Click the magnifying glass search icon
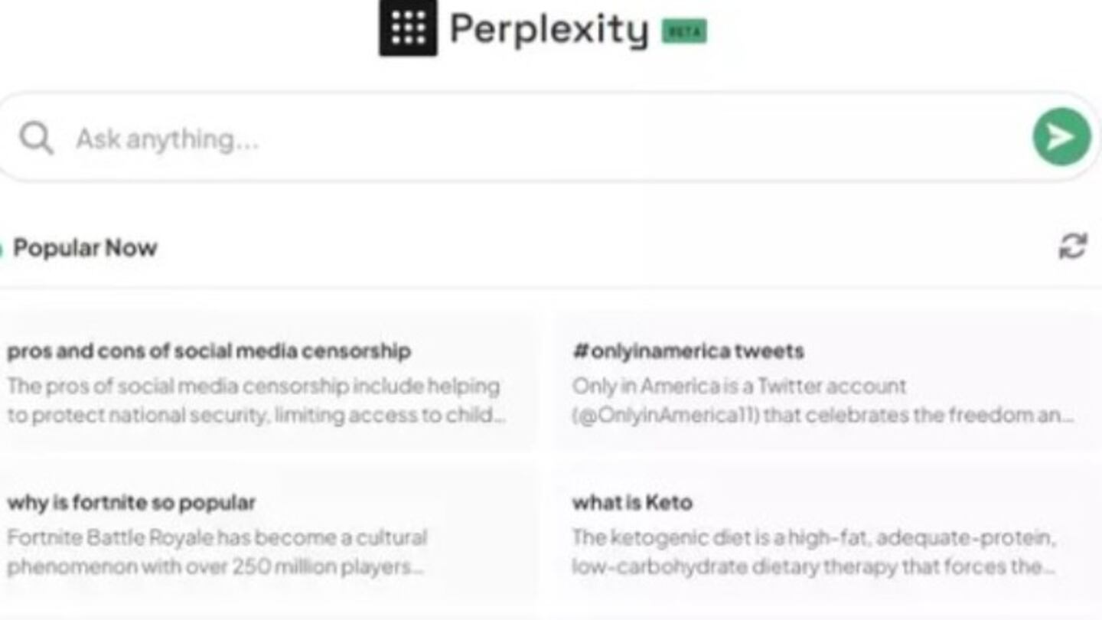Image resolution: width=1102 pixels, height=620 pixels. click(x=36, y=139)
